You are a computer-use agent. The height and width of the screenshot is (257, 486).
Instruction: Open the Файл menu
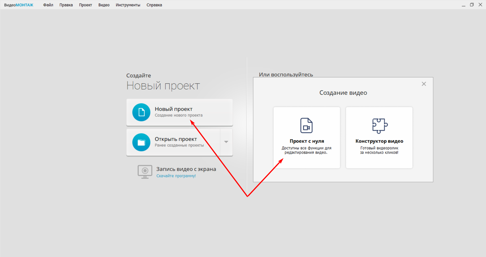pos(48,5)
